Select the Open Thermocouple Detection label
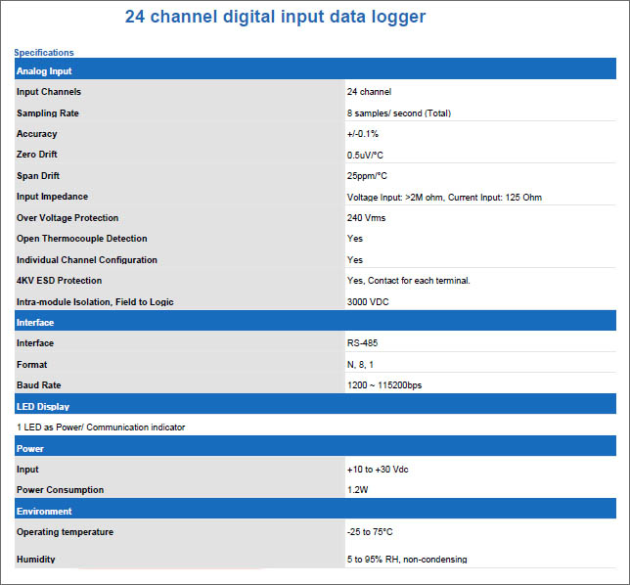630x585 pixels. coord(82,239)
